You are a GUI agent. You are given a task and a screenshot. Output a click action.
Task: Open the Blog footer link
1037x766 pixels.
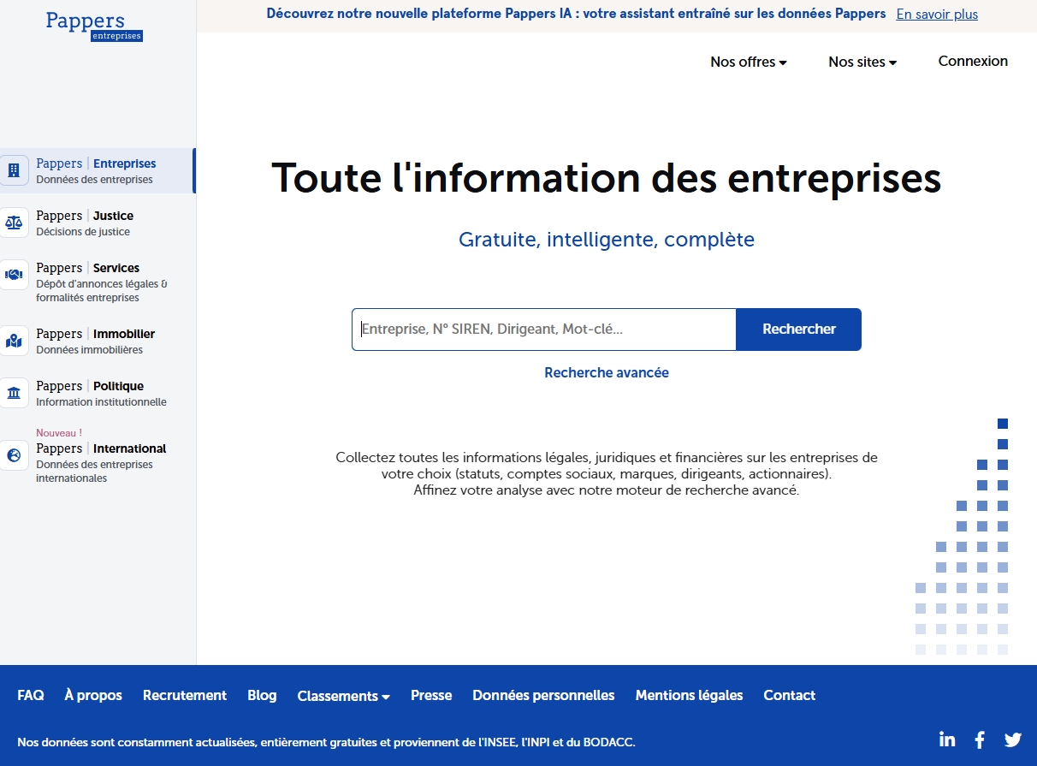point(262,695)
